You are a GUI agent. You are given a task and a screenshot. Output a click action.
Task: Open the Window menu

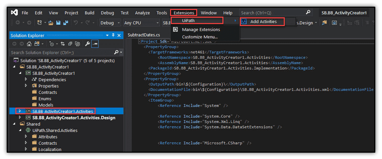pos(209,13)
